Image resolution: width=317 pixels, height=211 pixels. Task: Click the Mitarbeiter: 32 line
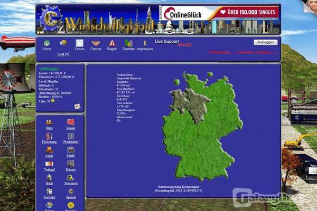click(48, 89)
